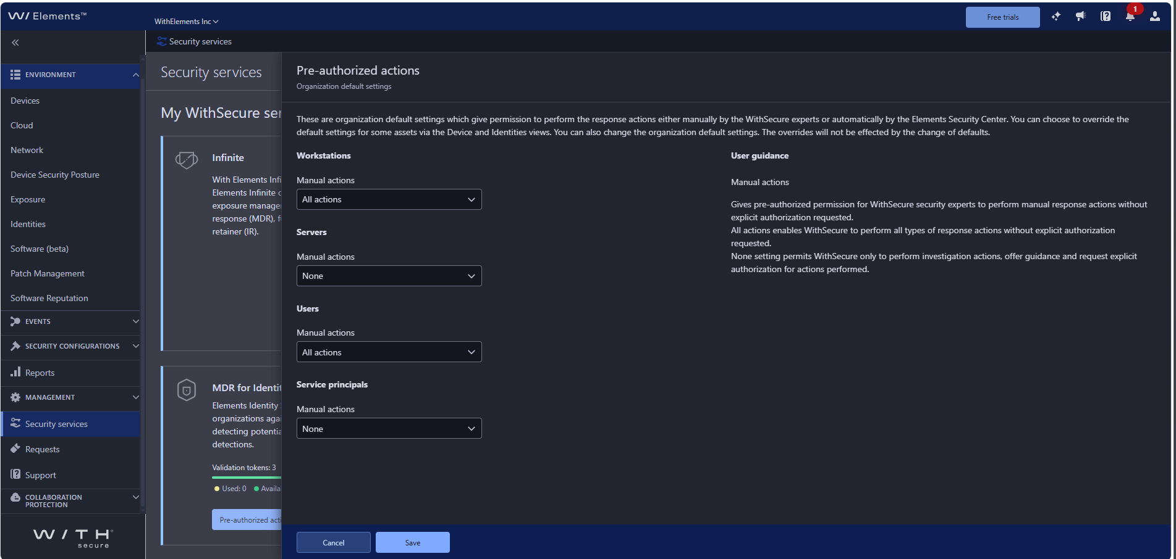Click the Security Configurations wrench icon
This screenshot has width=1176, height=559.
tap(15, 346)
